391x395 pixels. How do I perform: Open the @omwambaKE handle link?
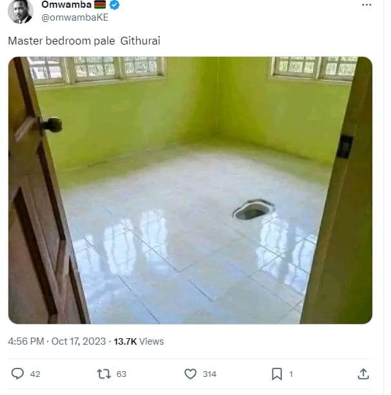coord(70,17)
